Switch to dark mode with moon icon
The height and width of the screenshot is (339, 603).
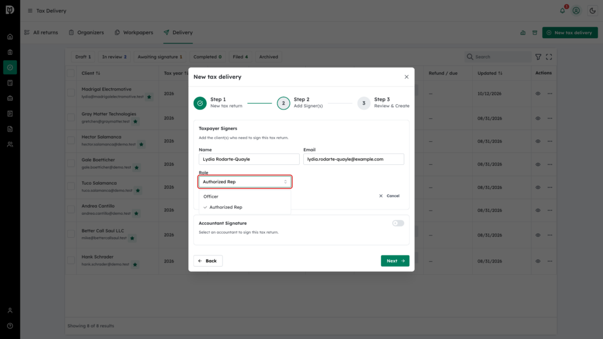pyautogui.click(x=592, y=11)
